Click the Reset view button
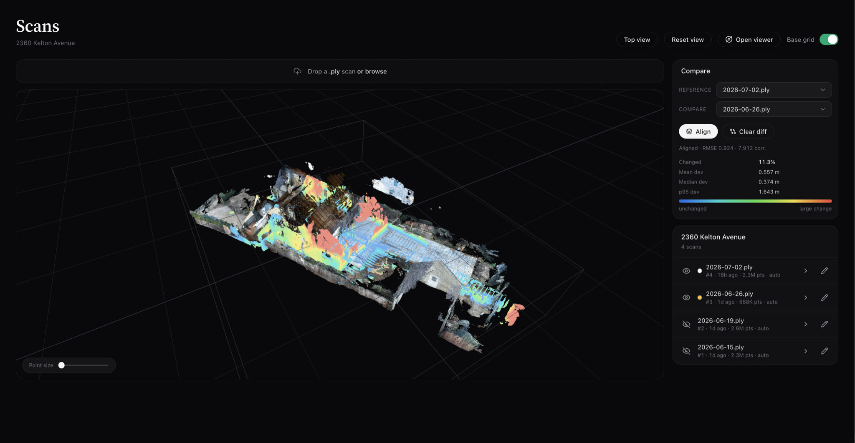This screenshot has width=855, height=443. (688, 39)
